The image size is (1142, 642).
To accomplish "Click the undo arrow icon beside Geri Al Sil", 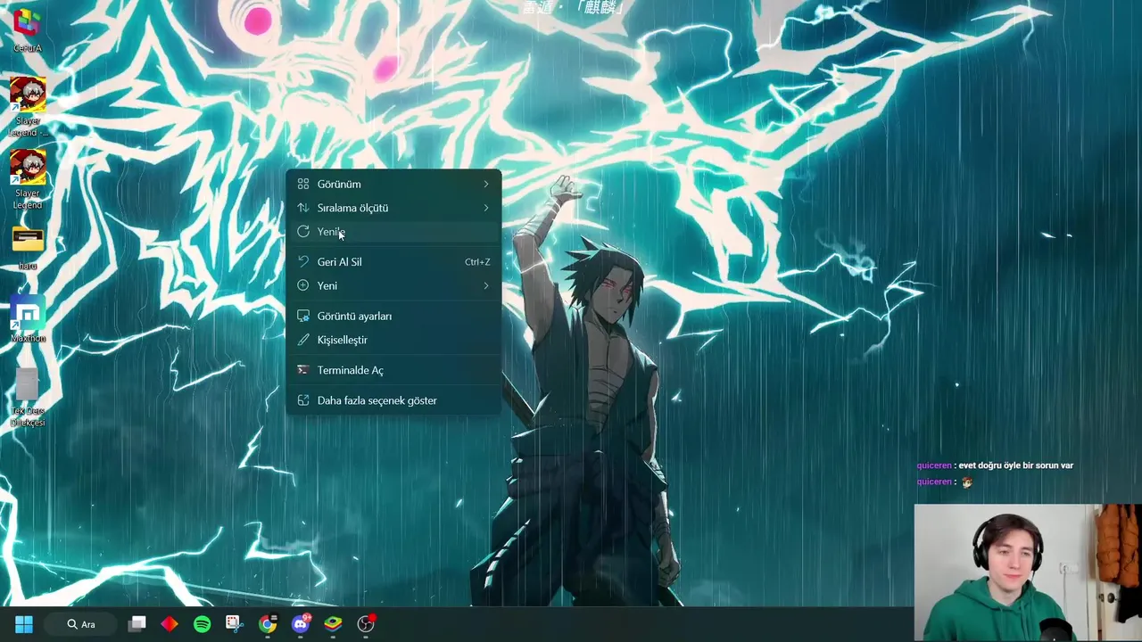I will 303,261.
